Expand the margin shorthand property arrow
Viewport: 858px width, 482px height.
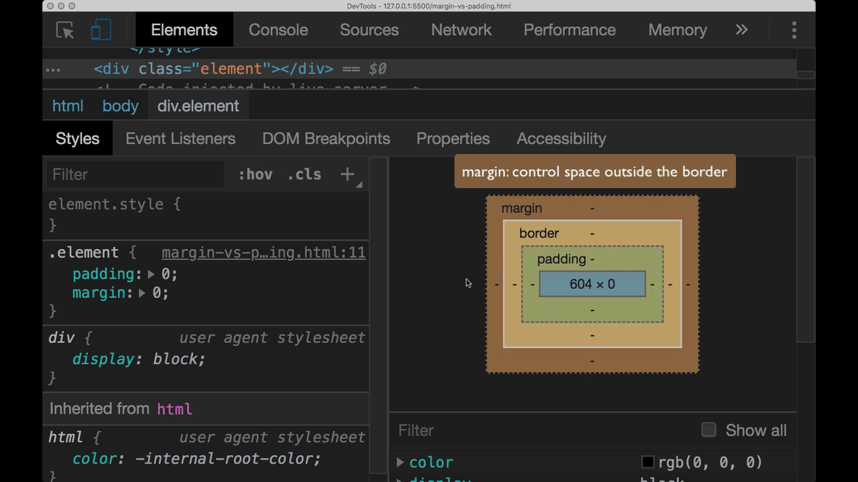(x=141, y=293)
